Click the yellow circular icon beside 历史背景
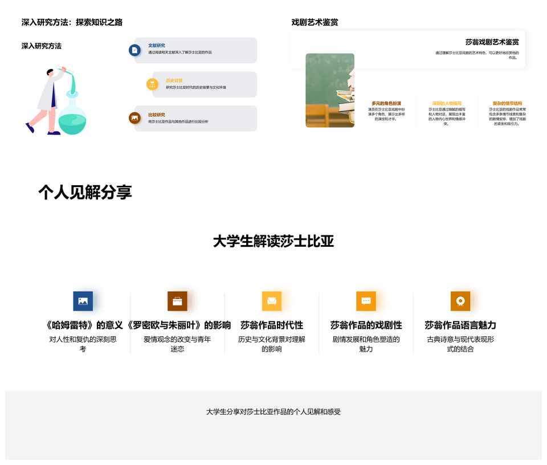This screenshot has width=547, height=465. [152, 84]
